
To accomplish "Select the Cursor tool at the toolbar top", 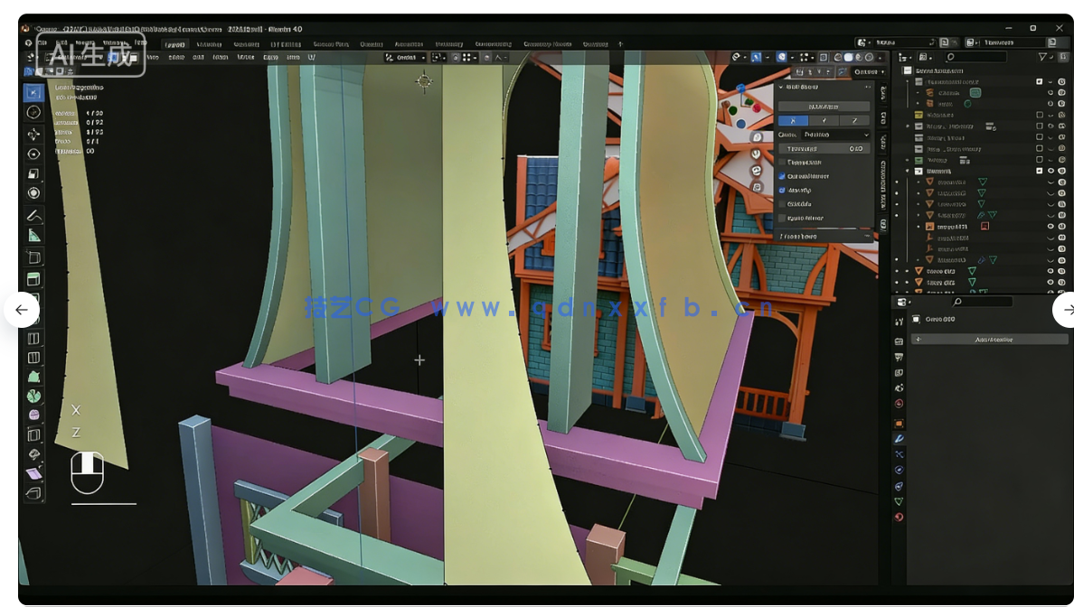I will pos(33,112).
